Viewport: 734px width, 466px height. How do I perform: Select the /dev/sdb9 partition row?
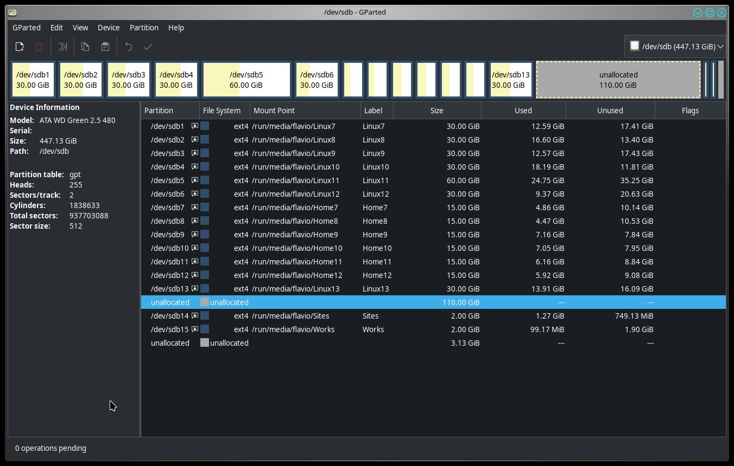[x=433, y=235]
